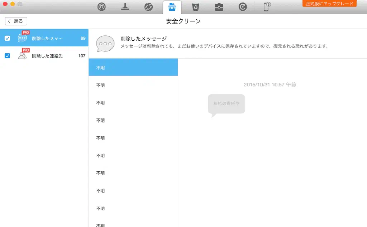Open the globe Internet Clean icon
Screen dimensions: 367x227
pyautogui.click(x=149, y=7)
